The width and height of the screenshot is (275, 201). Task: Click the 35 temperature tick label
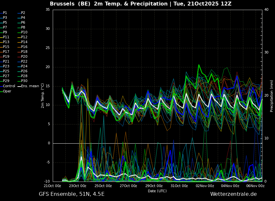coord(48,10)
